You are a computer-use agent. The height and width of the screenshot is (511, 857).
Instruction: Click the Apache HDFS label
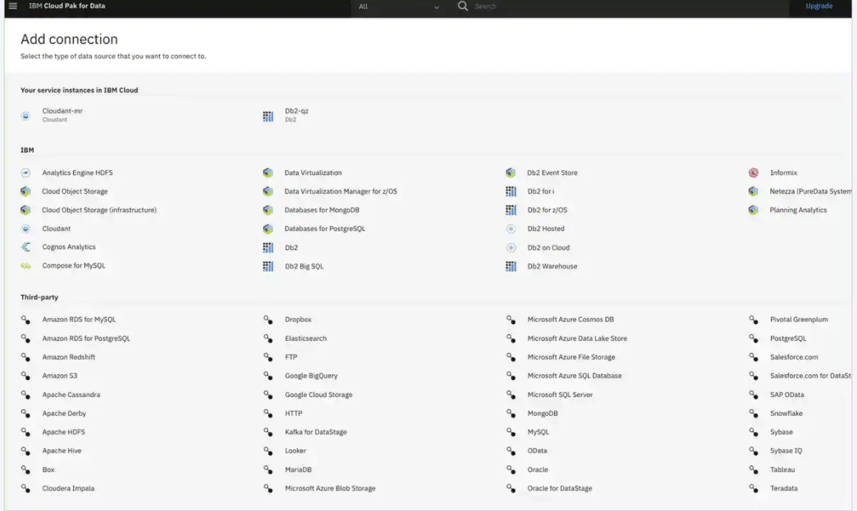[63, 432]
